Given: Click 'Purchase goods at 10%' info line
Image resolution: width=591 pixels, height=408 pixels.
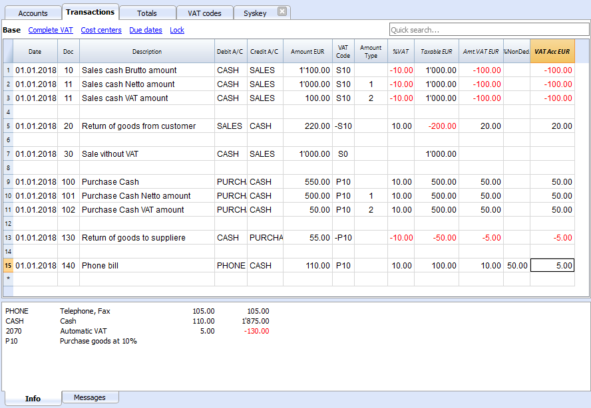Looking at the screenshot, I should click(x=98, y=341).
